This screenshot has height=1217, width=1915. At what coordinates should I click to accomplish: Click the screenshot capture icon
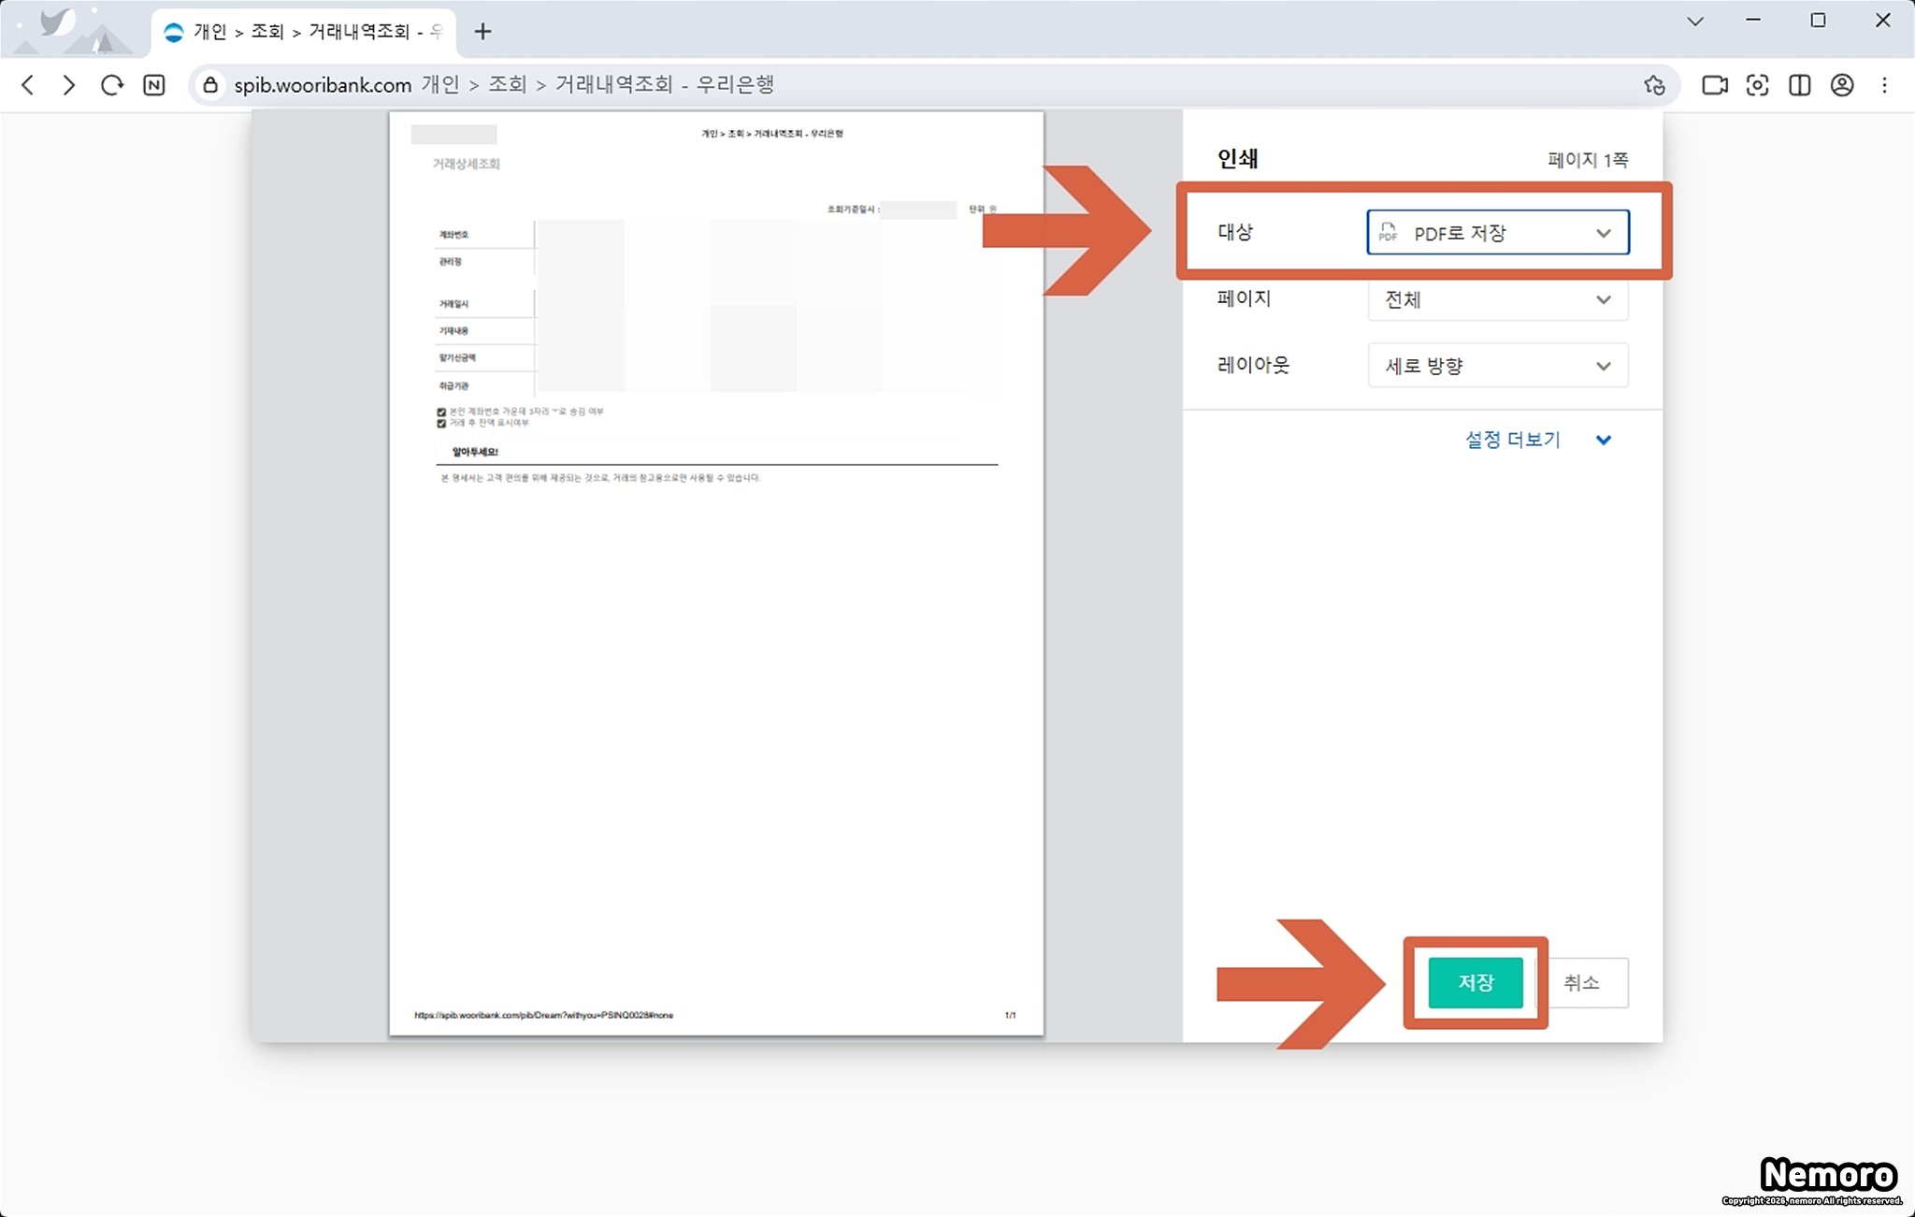coord(1757,85)
